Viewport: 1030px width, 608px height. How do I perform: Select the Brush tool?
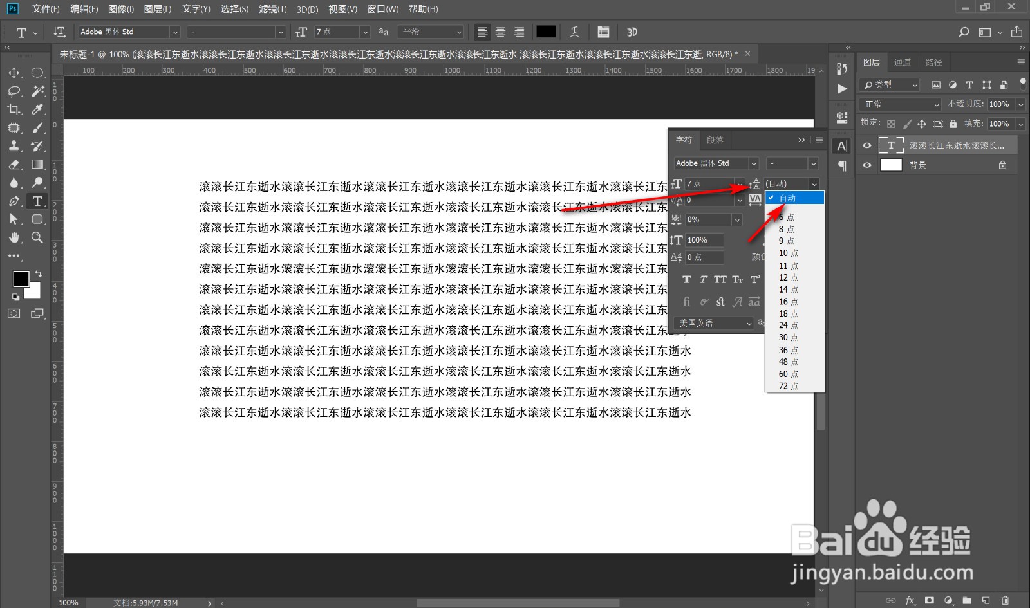point(37,128)
